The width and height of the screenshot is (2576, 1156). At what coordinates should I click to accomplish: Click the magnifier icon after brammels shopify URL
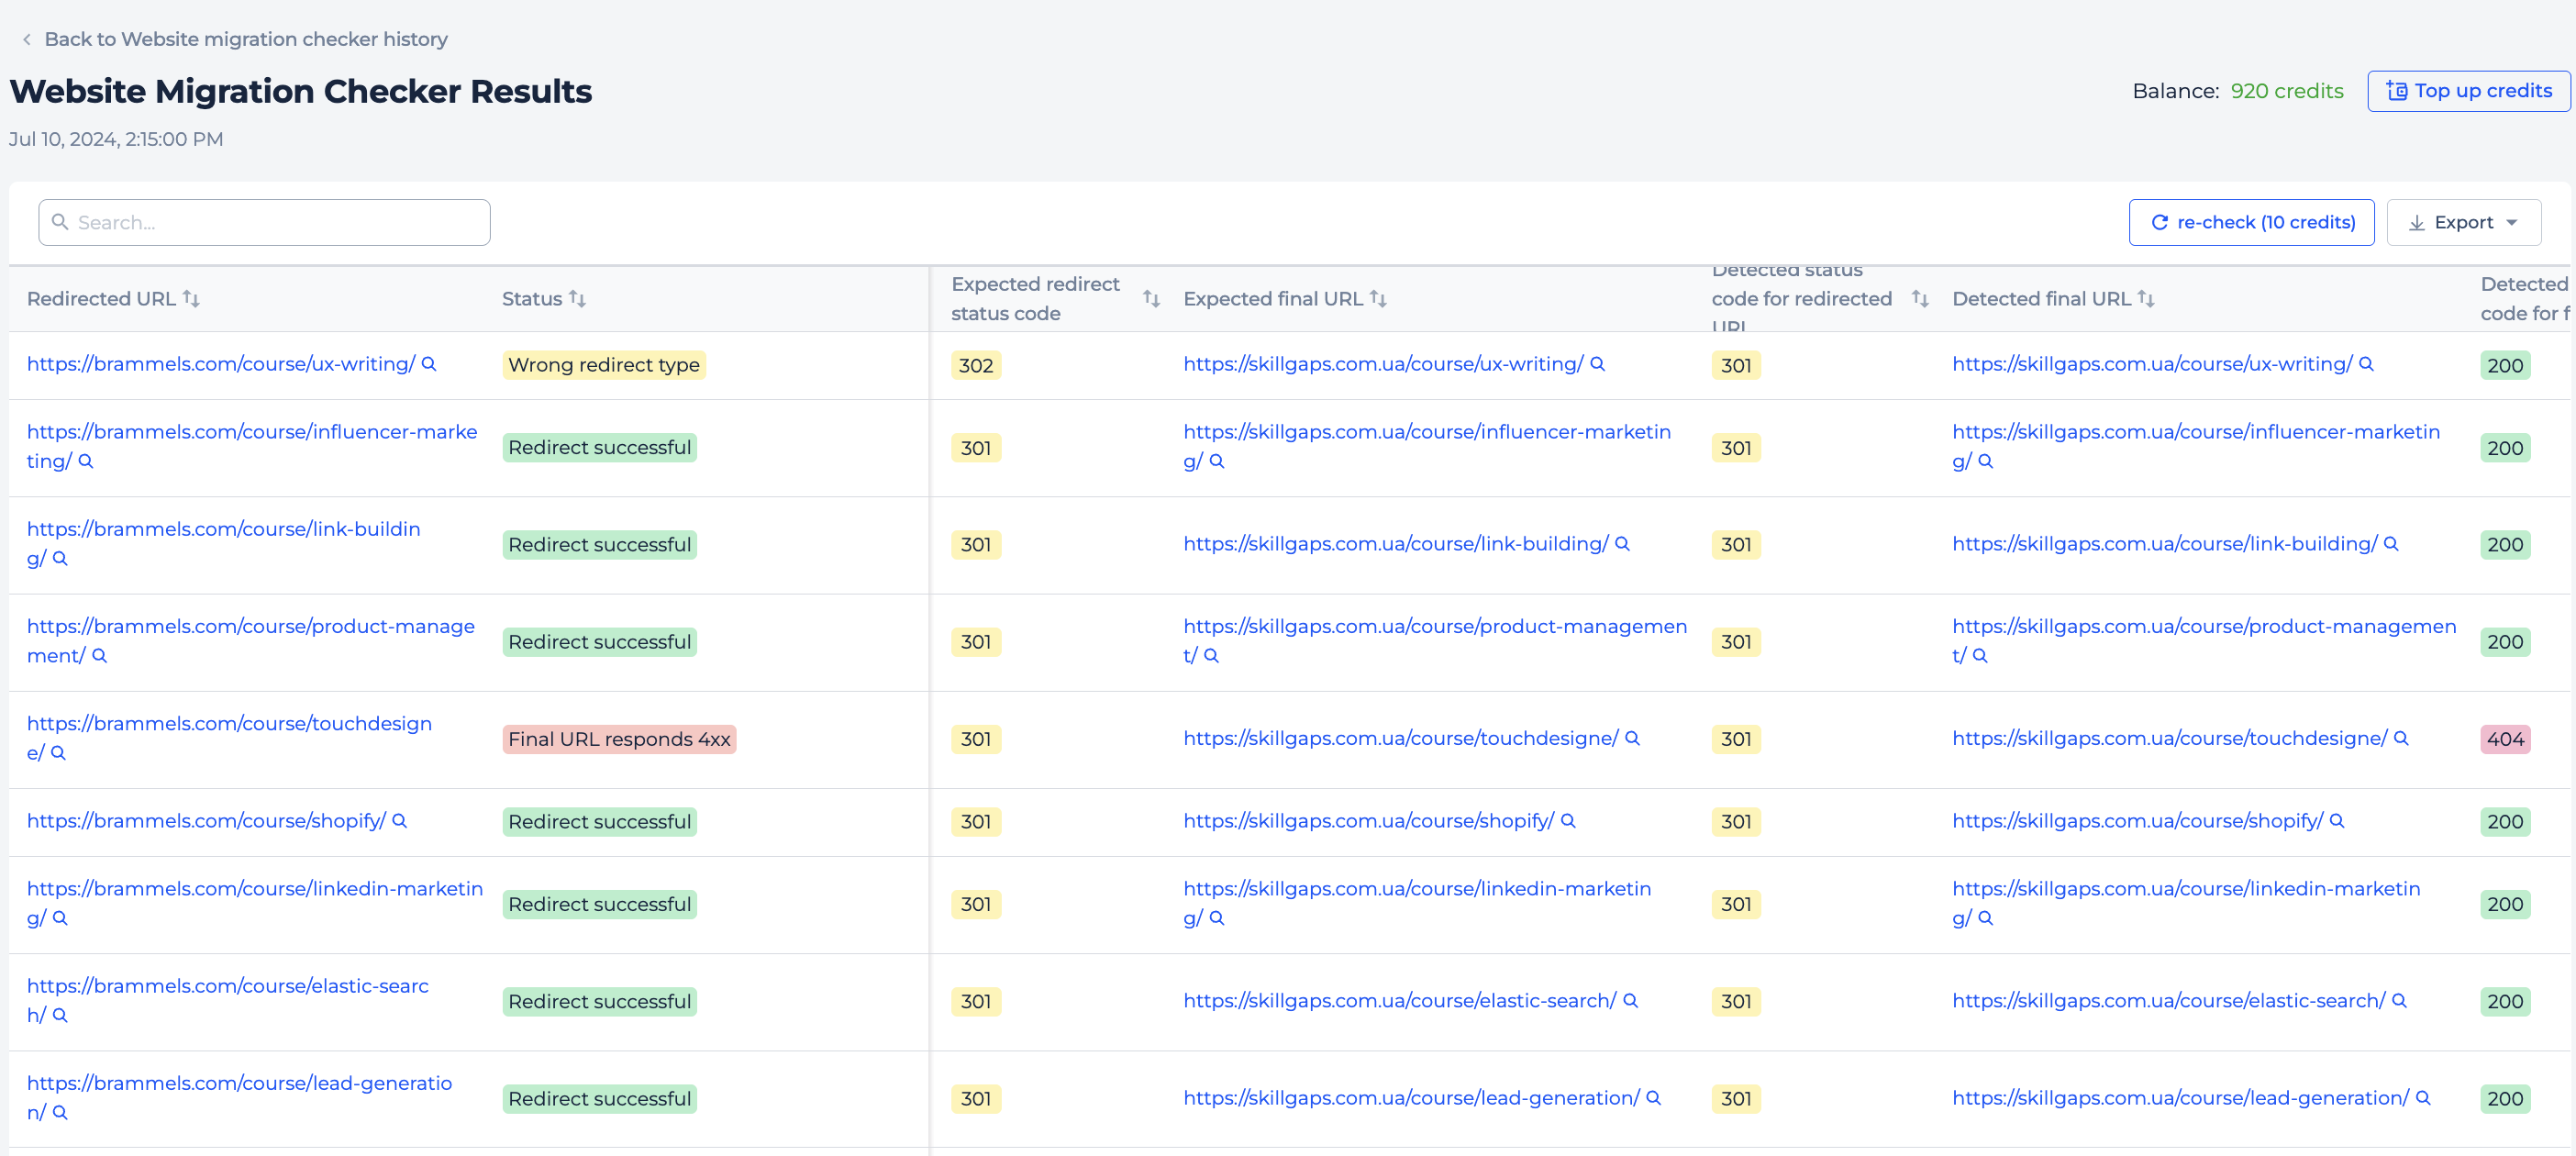[400, 820]
